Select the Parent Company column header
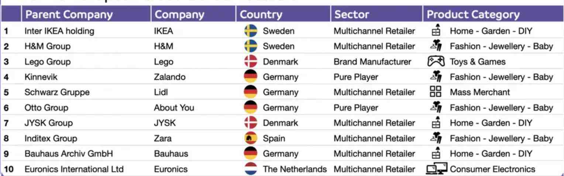The height and width of the screenshot is (176, 564). pos(69,15)
